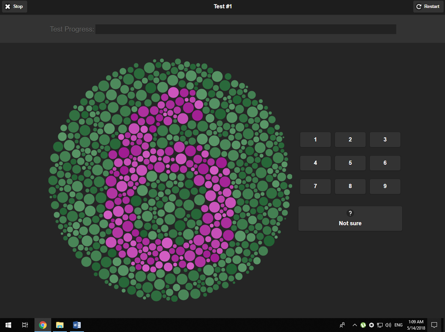Viewport: 445px width, 332px height.
Task: Open Google Chrome from the taskbar
Action: (42, 325)
